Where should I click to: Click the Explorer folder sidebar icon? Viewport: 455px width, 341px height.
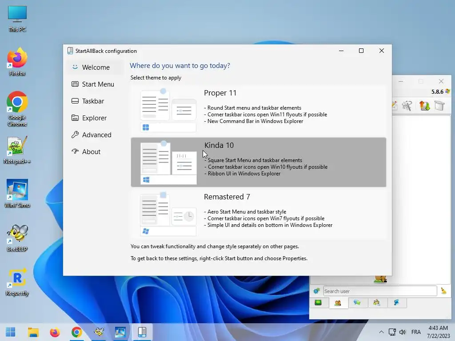(75, 118)
